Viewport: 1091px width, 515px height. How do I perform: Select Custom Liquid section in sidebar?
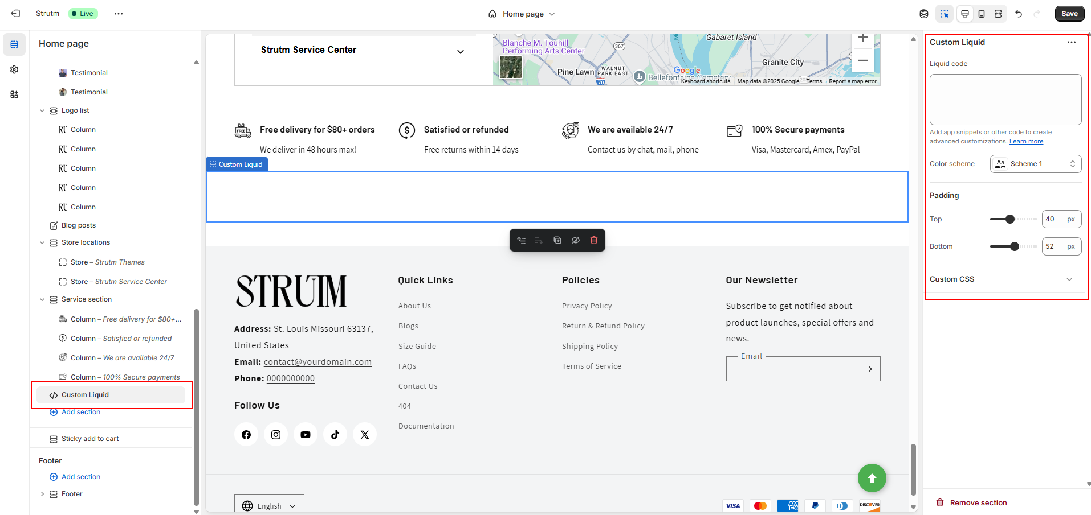(x=111, y=395)
